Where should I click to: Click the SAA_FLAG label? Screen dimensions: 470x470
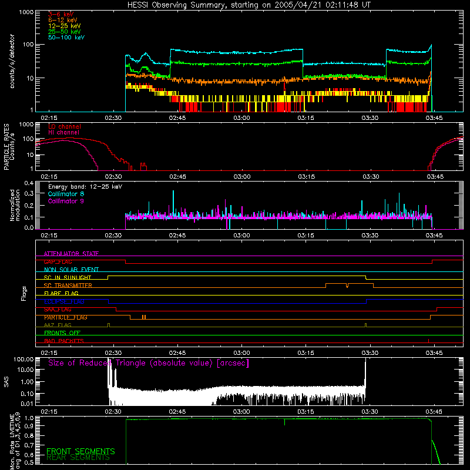[x=58, y=310]
